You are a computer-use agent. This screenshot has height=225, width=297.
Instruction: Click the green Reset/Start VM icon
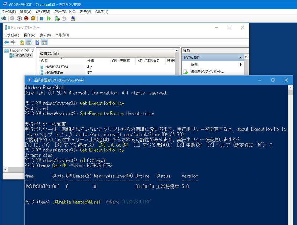(49, 19)
